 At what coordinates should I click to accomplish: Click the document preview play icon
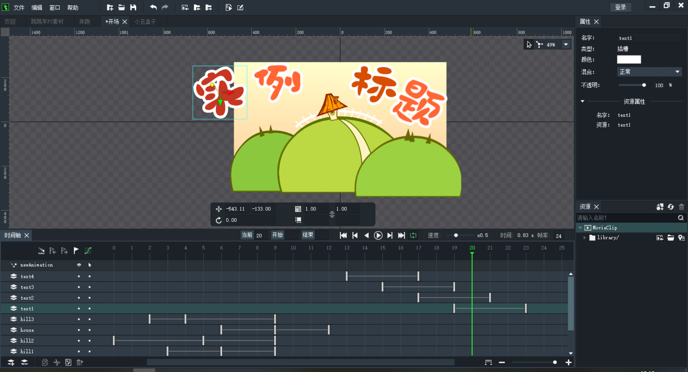coord(229,7)
